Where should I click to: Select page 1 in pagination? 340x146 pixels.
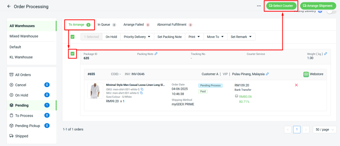[x=297, y=130]
